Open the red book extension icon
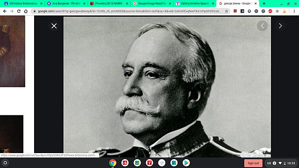Image resolution: width=299 pixels, height=168 pixels. pyautogui.click(x=235, y=11)
